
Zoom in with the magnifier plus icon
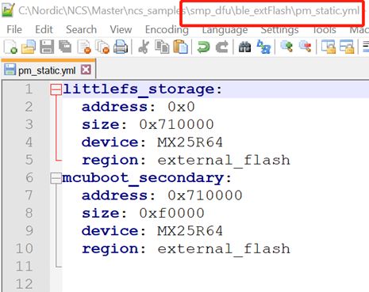tap(286, 47)
